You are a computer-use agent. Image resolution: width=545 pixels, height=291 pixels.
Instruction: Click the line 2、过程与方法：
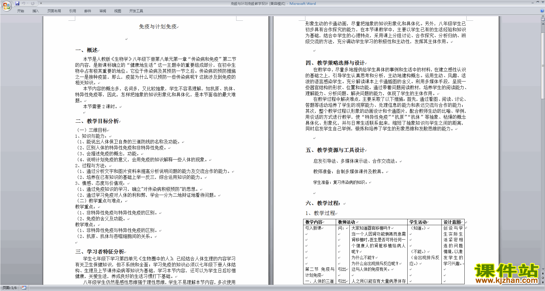[91, 166]
